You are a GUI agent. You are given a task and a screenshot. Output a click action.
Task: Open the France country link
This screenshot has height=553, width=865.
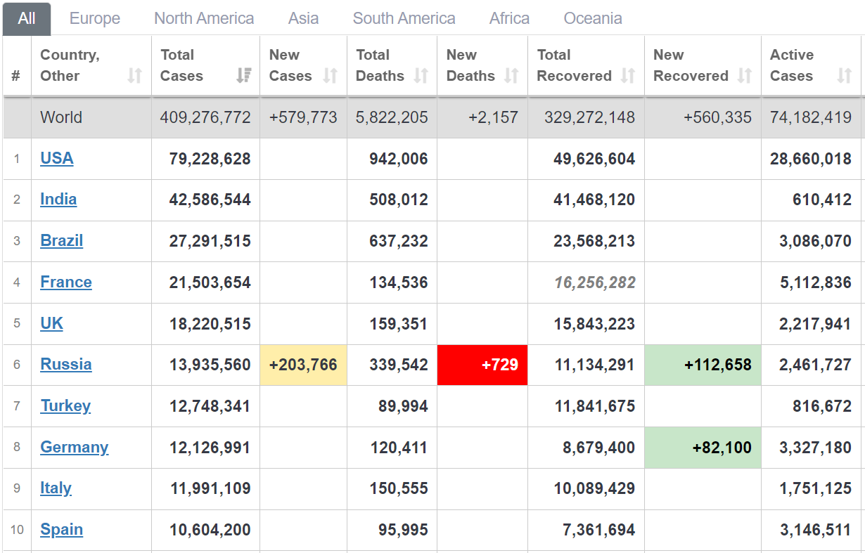[x=66, y=282]
